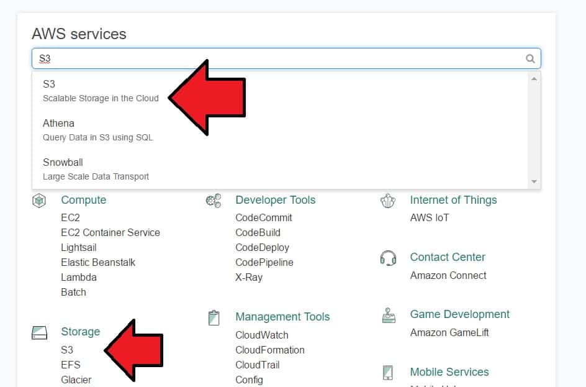Open the Storage category heading
Image resolution: width=586 pixels, height=387 pixels.
tap(80, 332)
